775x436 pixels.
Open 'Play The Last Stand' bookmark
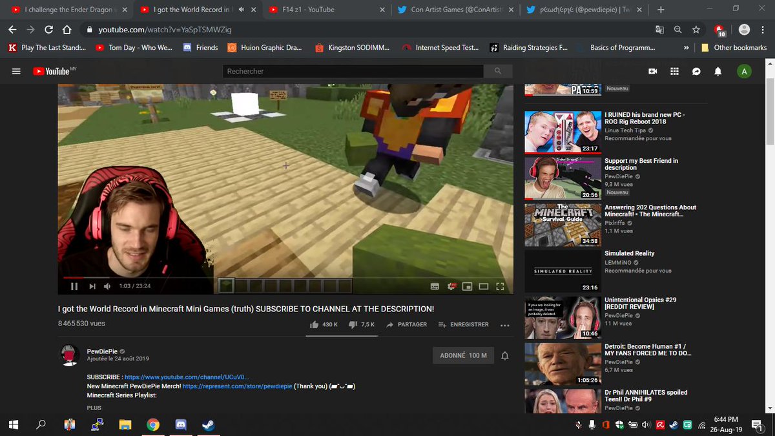coord(47,48)
